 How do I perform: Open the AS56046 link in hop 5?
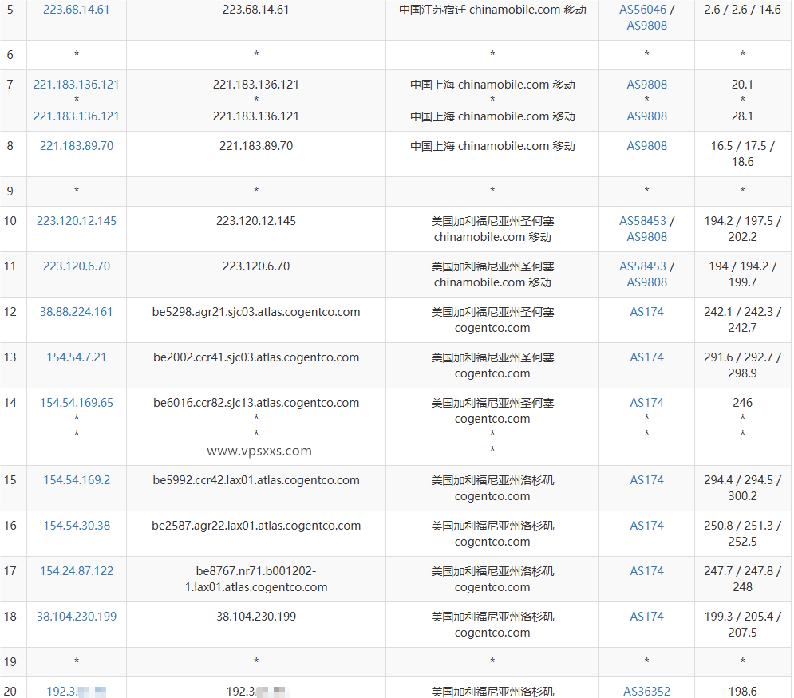tap(642, 10)
